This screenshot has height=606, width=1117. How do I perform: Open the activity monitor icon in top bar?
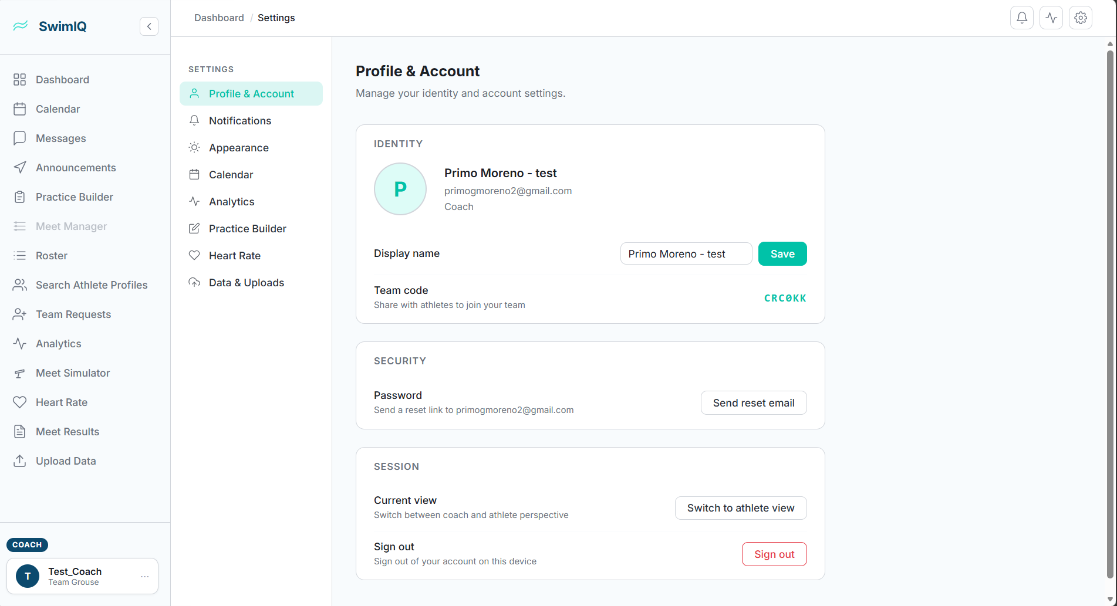1051,17
